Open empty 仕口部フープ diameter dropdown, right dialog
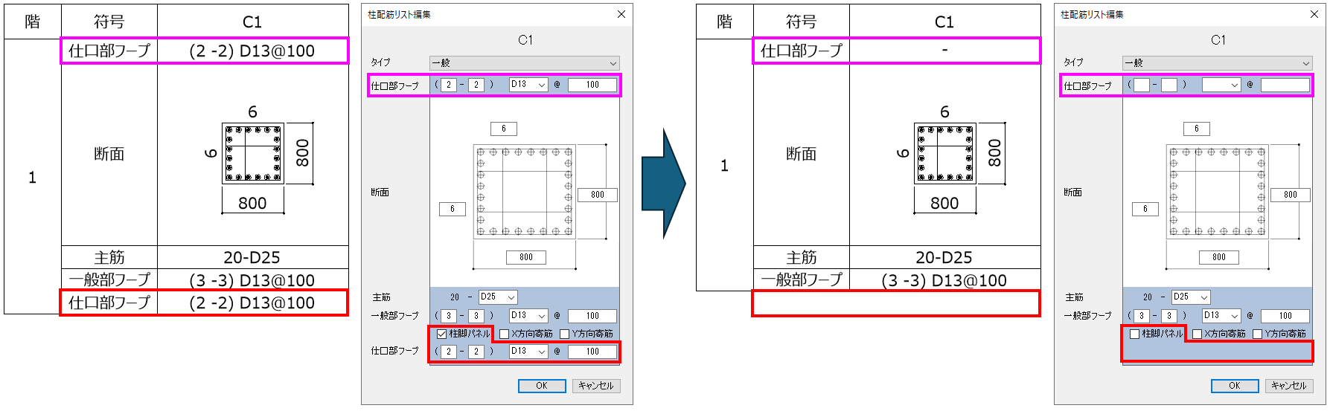The width and height of the screenshot is (1330, 411). 1221,85
